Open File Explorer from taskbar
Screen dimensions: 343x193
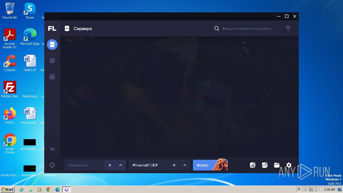[x=30, y=190]
